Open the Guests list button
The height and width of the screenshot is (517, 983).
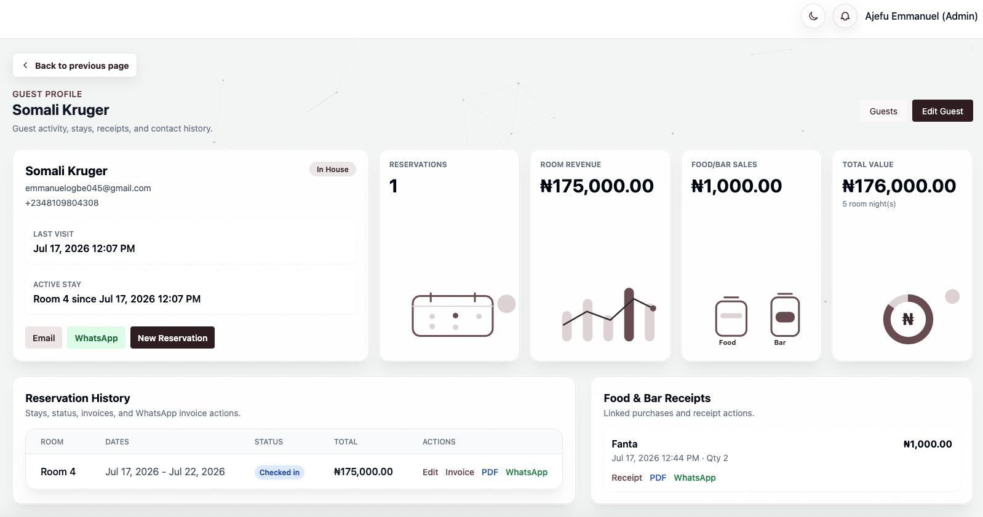pyautogui.click(x=883, y=111)
